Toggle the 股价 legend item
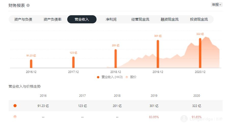The height and width of the screenshot is (127, 229). pyautogui.click(x=131, y=77)
